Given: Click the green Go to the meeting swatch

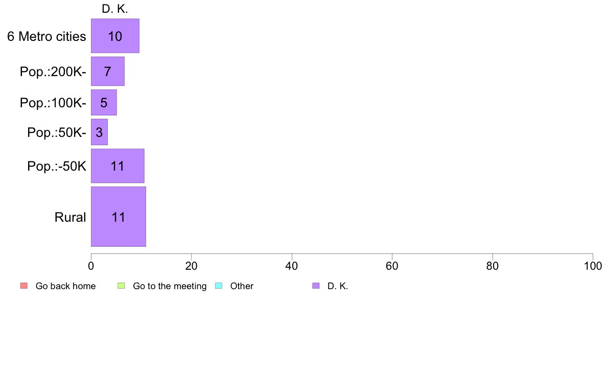Looking at the screenshot, I should tap(121, 286).
